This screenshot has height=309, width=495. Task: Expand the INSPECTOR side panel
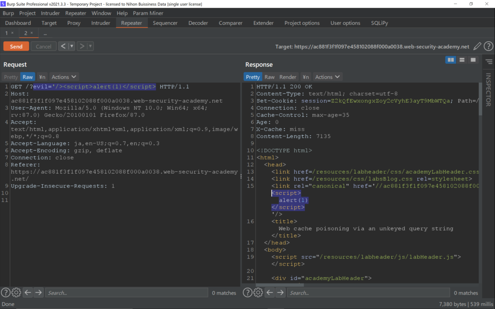(x=488, y=89)
